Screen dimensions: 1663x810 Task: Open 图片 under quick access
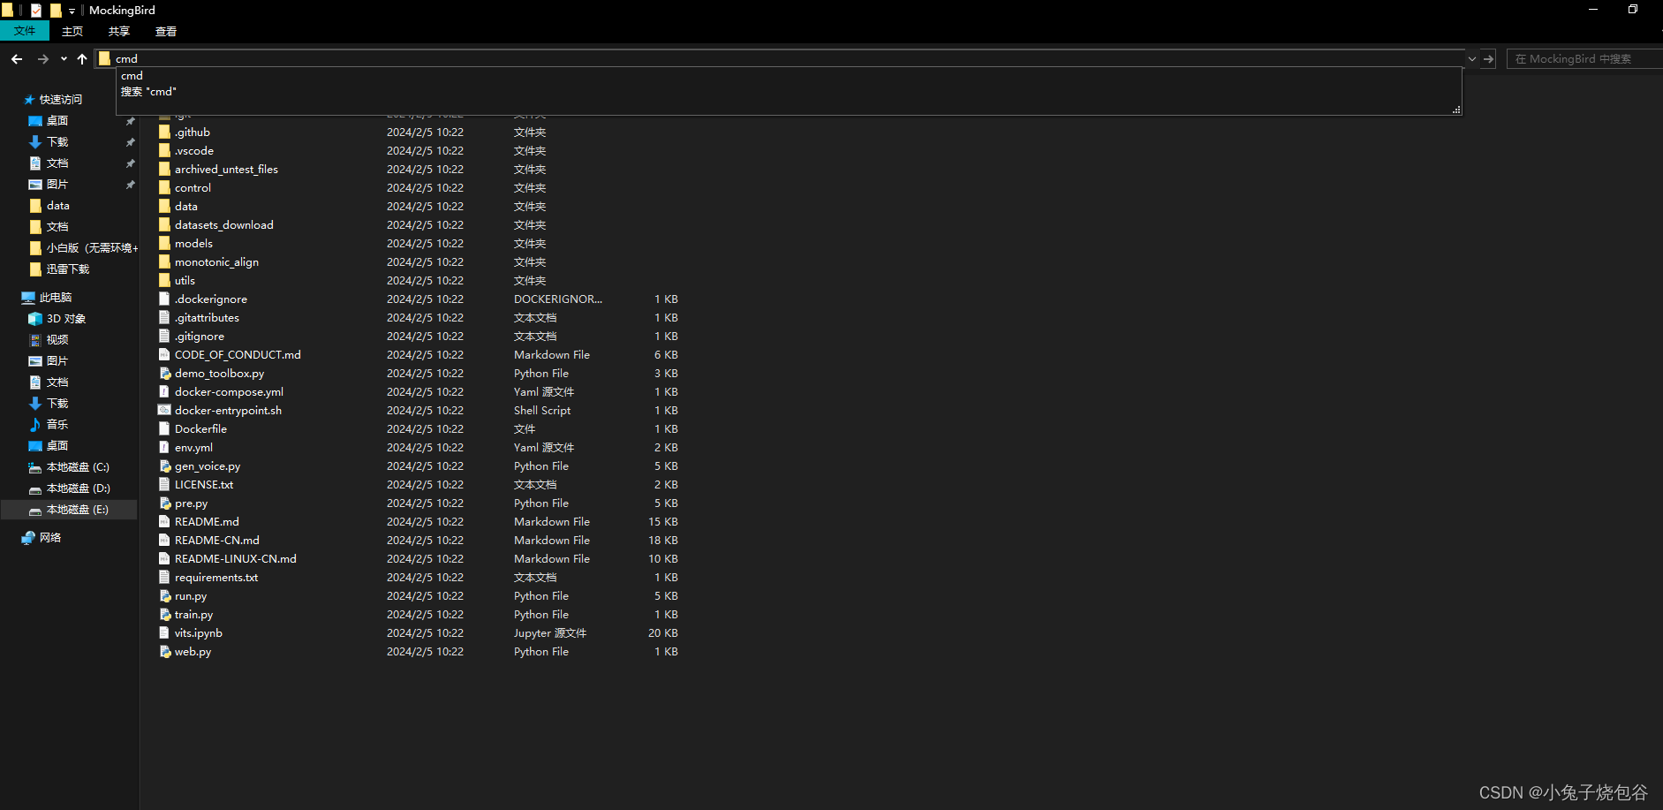[x=57, y=185]
